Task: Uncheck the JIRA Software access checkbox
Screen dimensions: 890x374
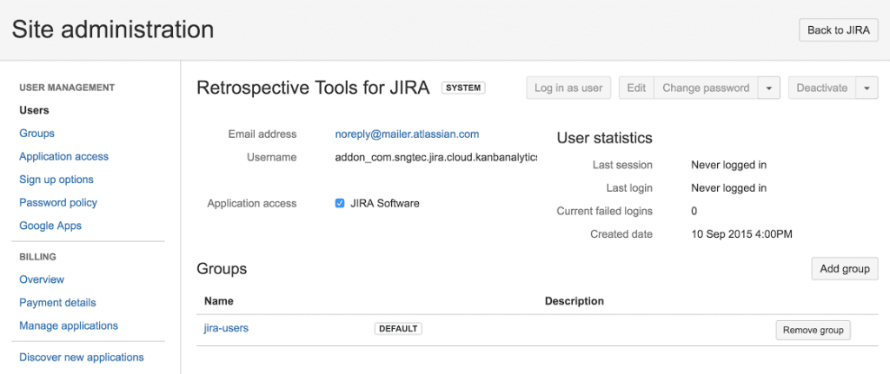Action: click(x=340, y=203)
